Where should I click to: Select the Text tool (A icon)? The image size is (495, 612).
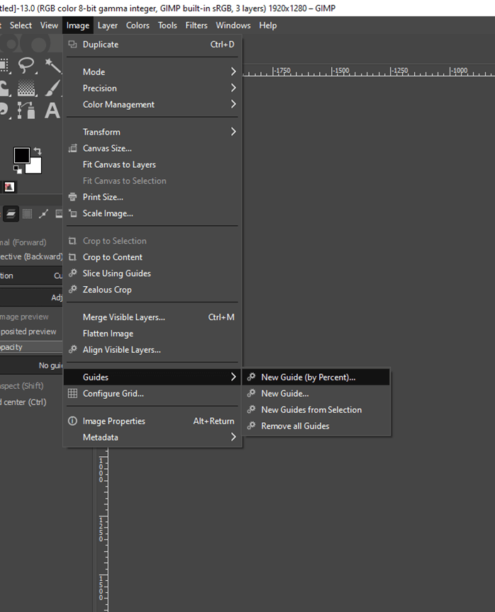(x=52, y=110)
